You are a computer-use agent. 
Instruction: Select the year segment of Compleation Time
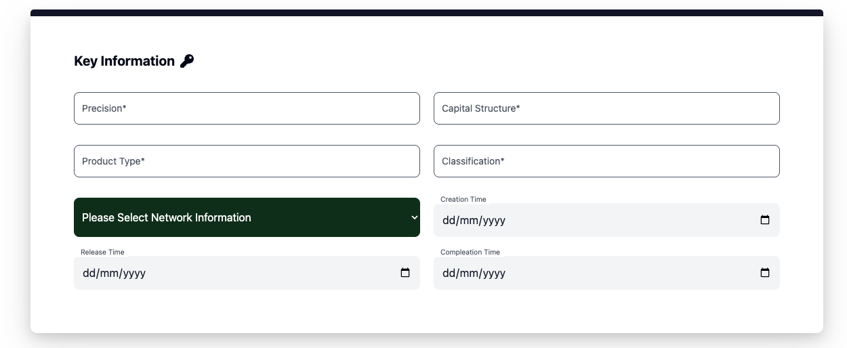click(493, 273)
